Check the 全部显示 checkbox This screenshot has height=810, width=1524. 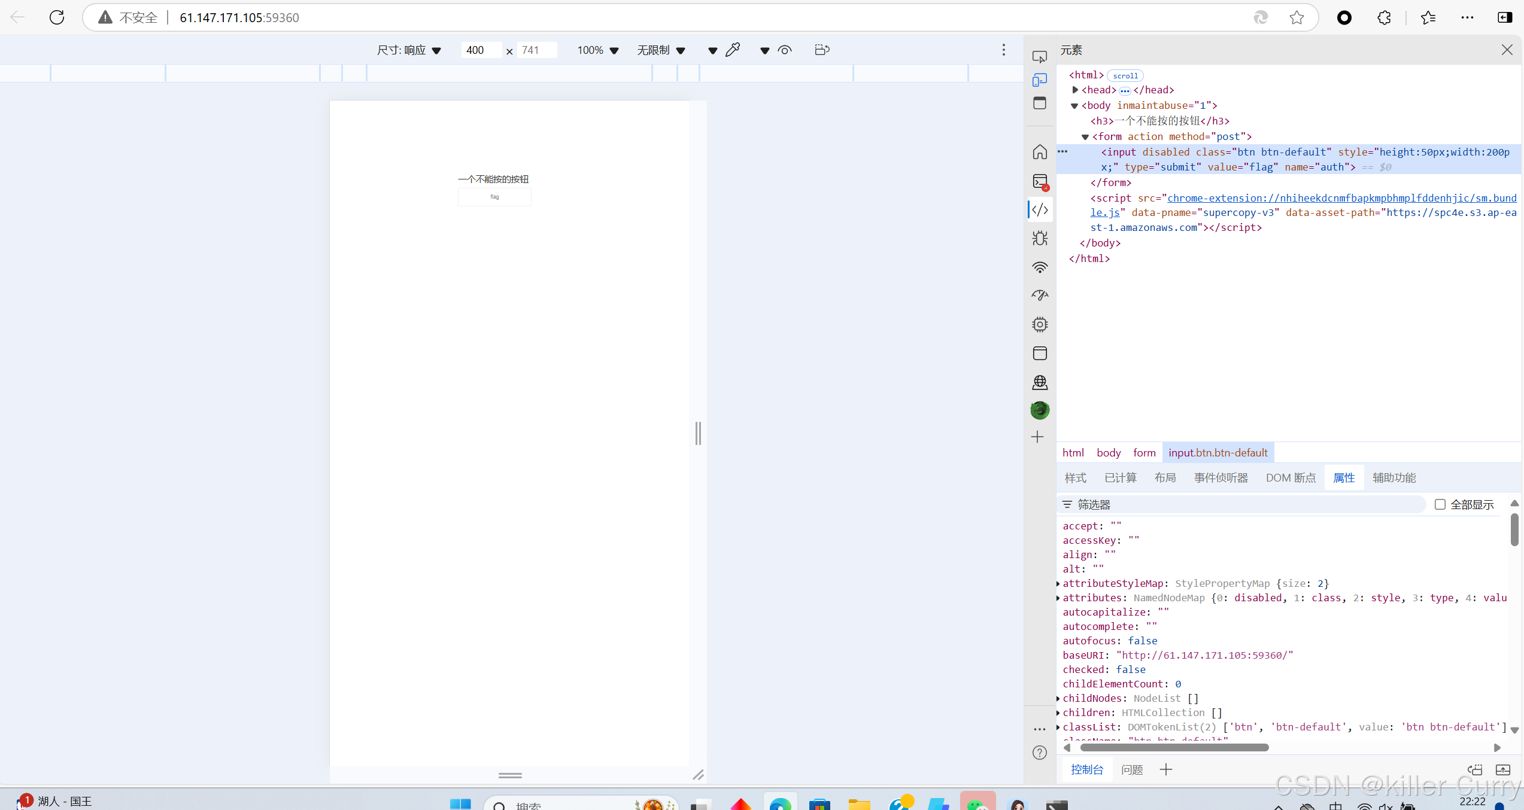point(1440,504)
